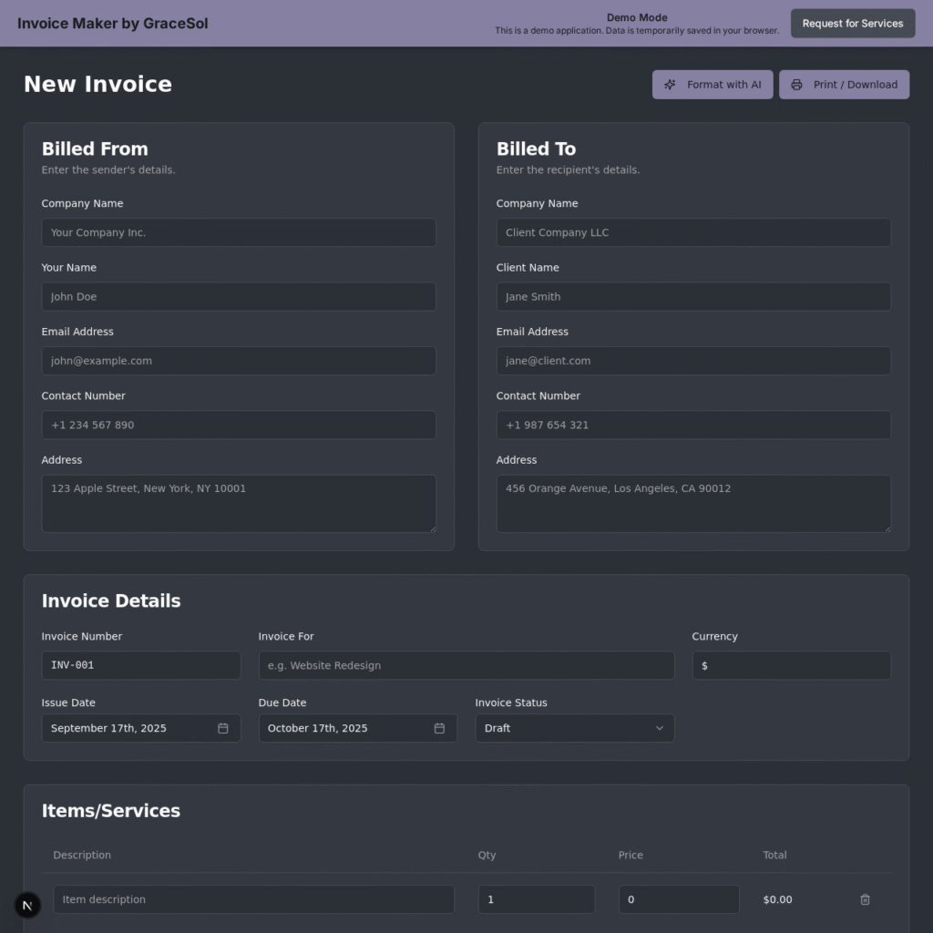The image size is (933, 933).
Task: Open the Draft status dropdown
Action: (x=575, y=728)
